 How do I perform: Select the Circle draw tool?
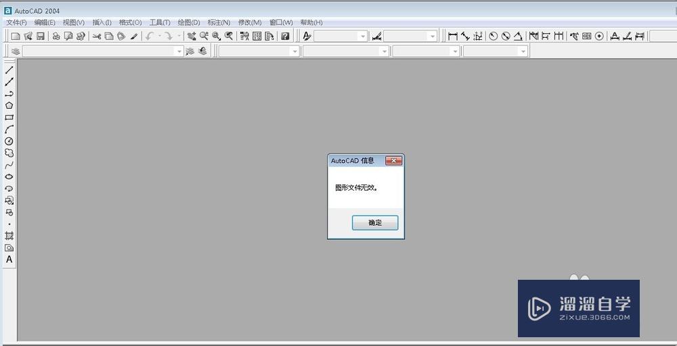click(9, 141)
